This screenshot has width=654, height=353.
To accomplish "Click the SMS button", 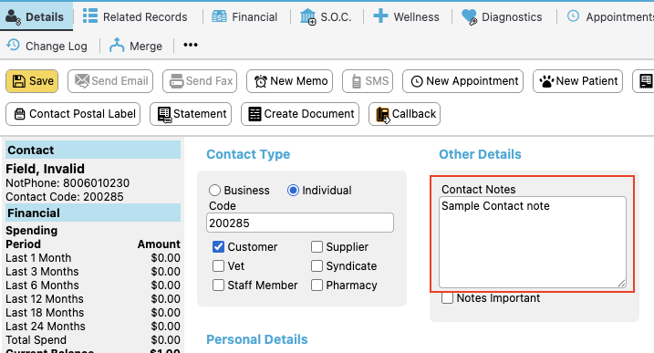I will pyautogui.click(x=368, y=81).
